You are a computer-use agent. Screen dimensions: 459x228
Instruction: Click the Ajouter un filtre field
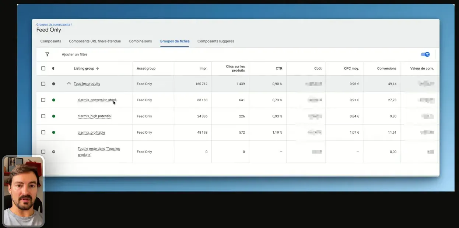tap(74, 54)
